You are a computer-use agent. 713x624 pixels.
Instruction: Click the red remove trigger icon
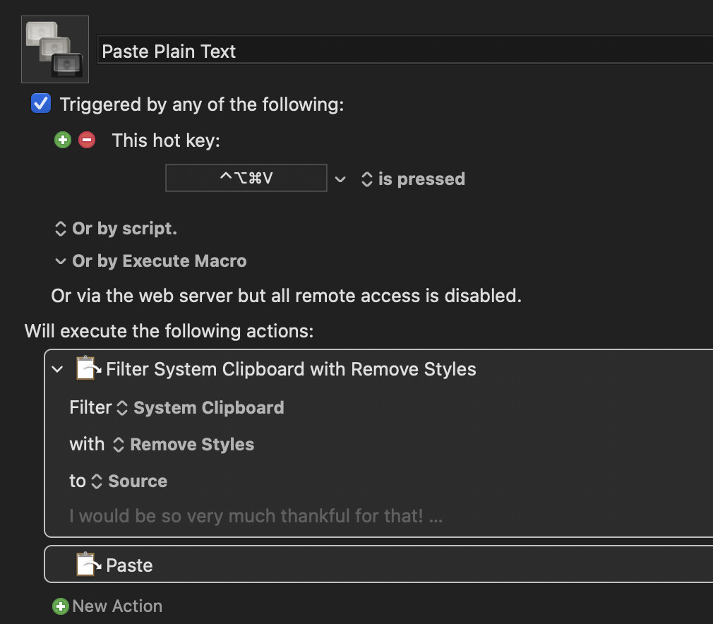tap(87, 140)
